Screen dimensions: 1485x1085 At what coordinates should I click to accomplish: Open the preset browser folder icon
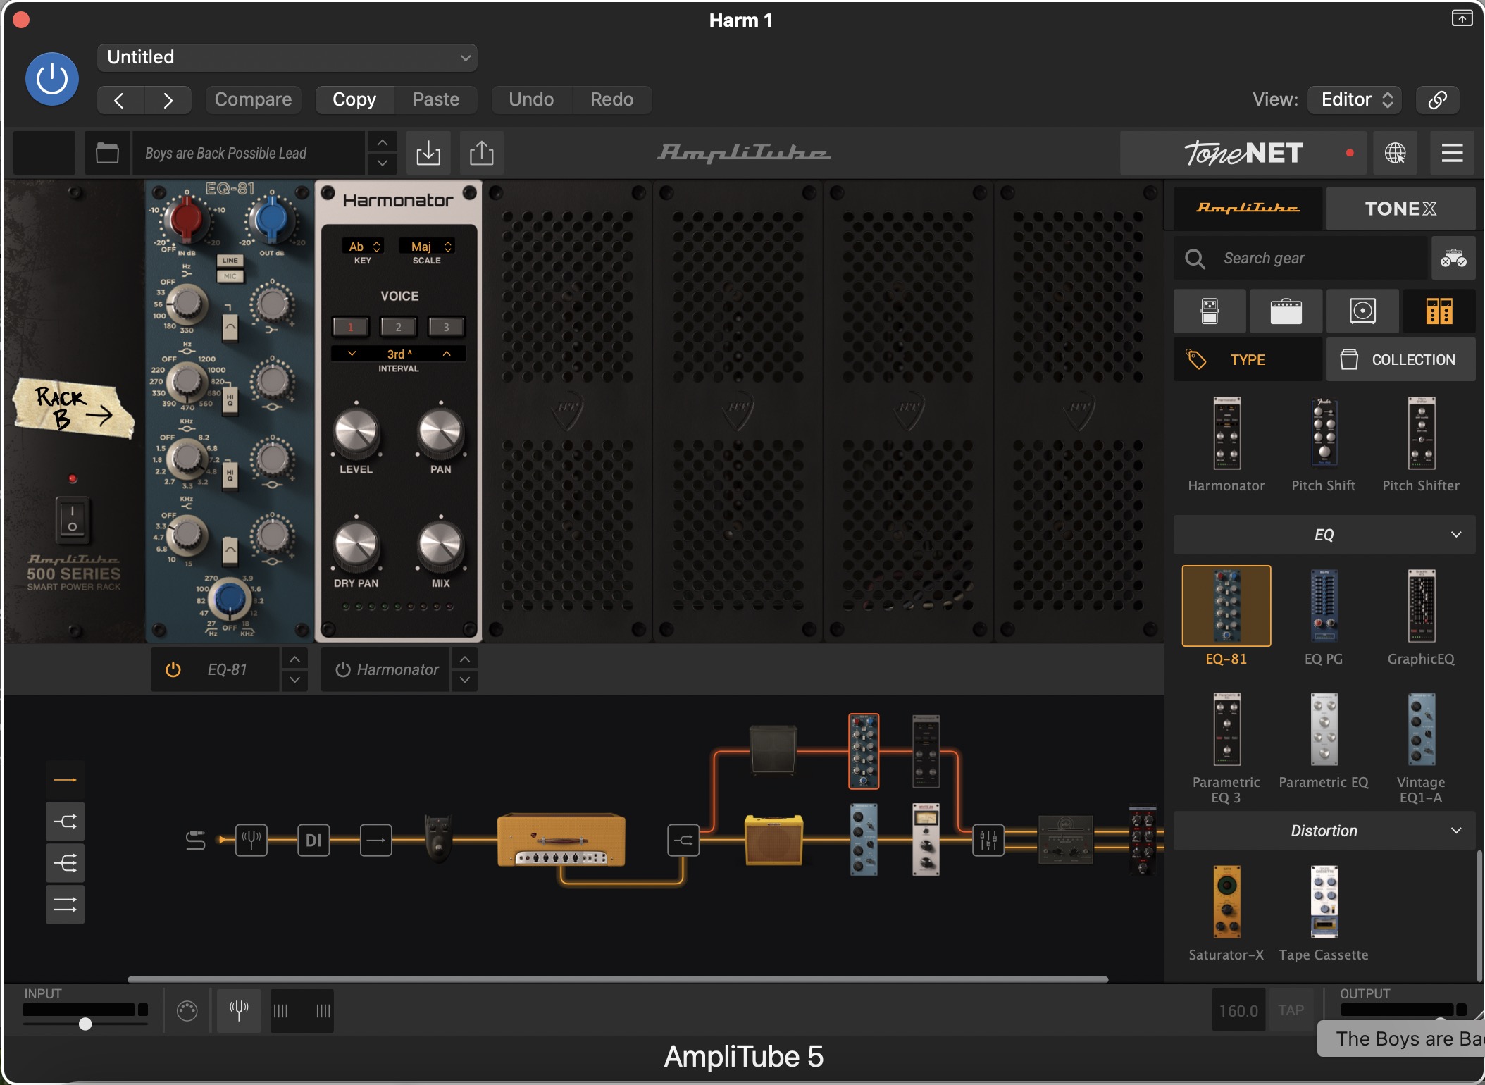point(107,153)
